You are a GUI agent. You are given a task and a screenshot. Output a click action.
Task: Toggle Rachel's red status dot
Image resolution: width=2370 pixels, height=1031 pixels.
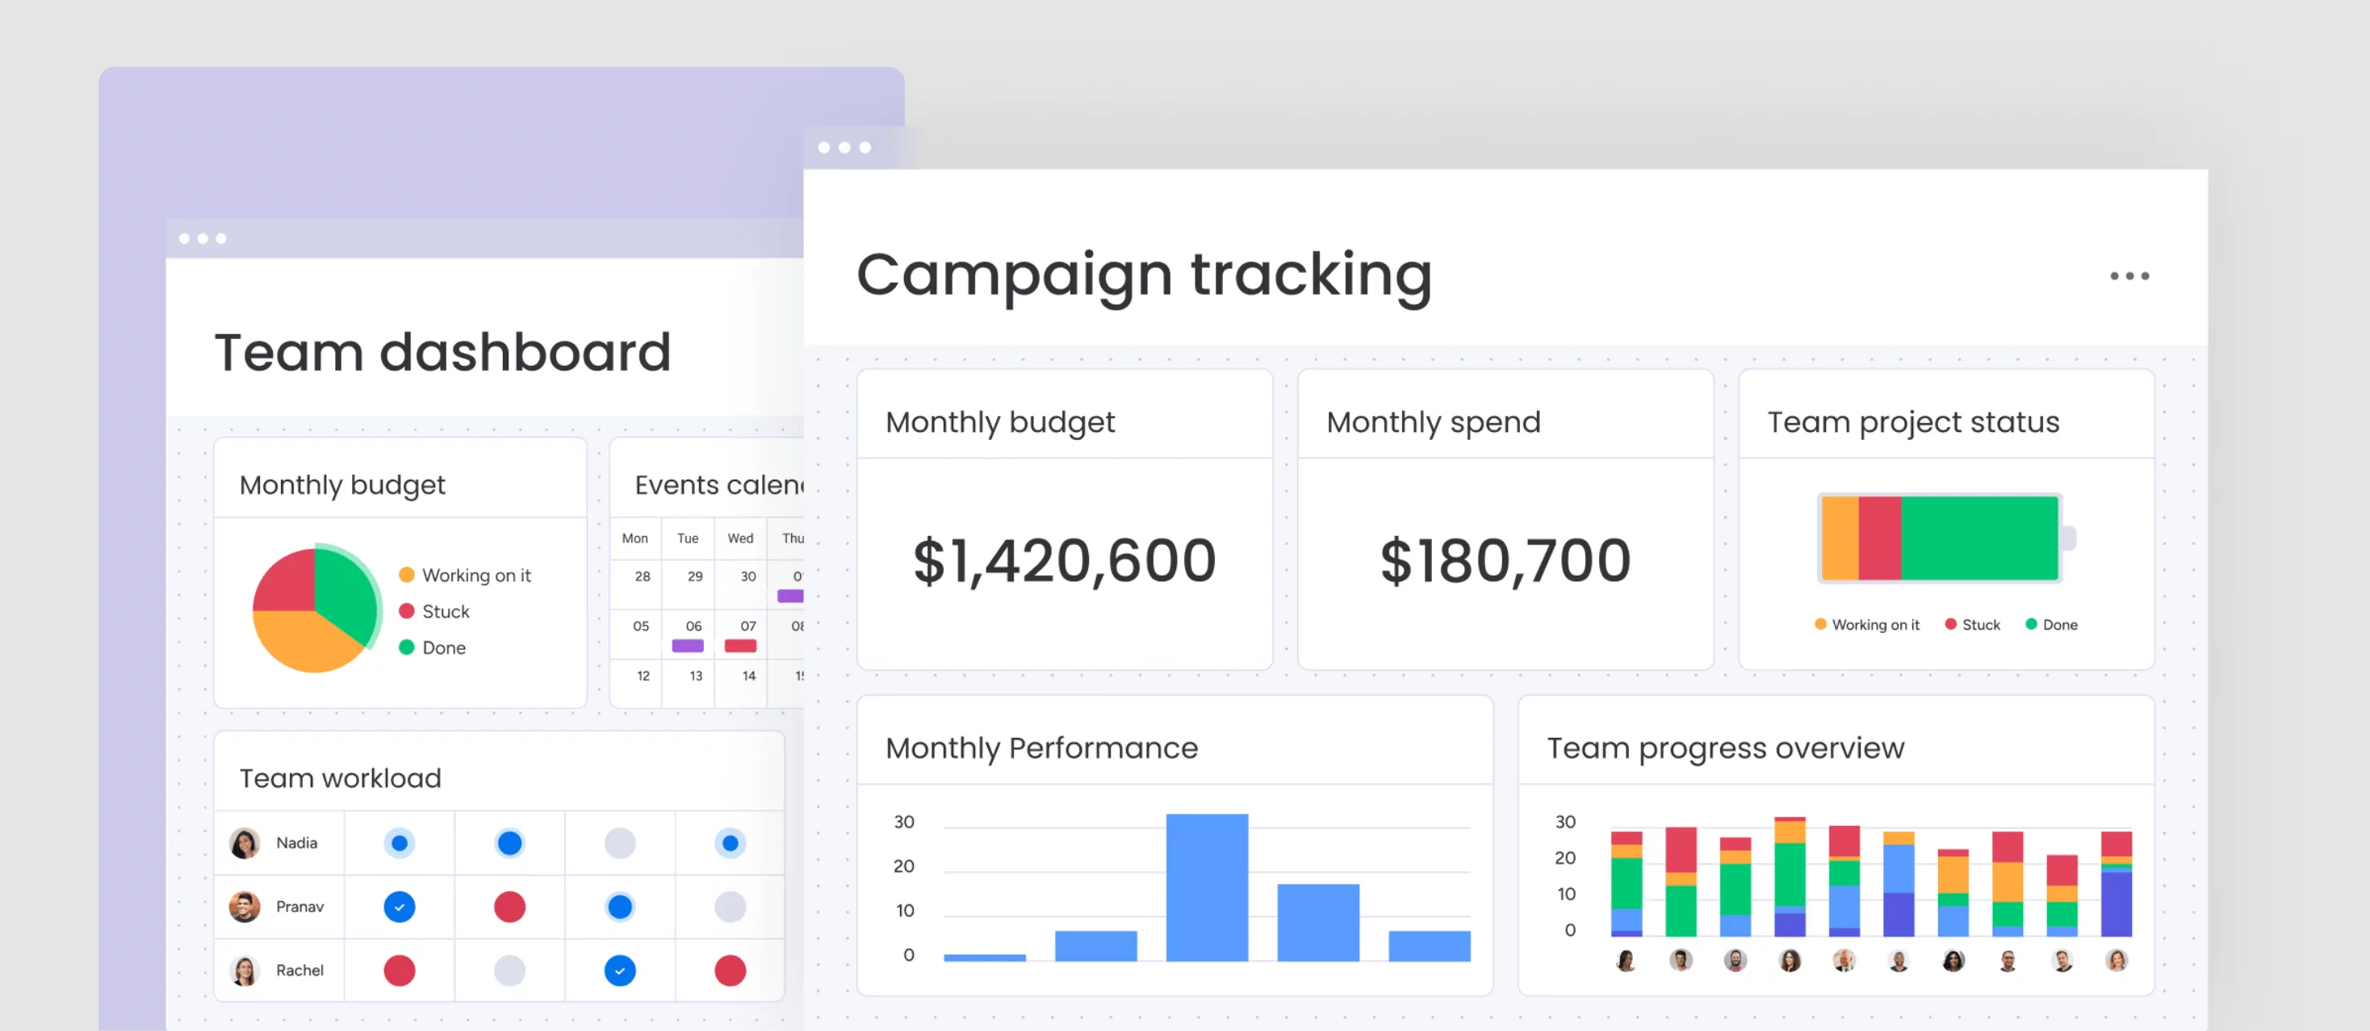point(399,970)
